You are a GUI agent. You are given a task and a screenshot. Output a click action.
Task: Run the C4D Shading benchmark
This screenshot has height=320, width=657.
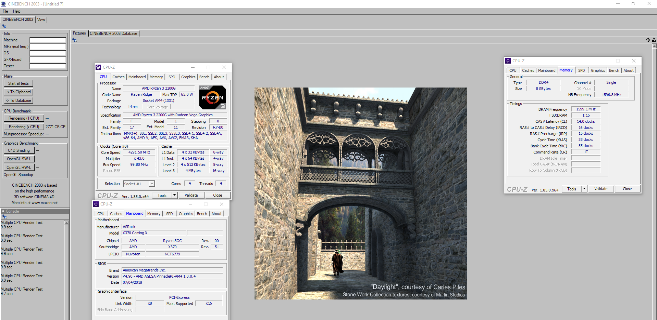[x=19, y=150]
